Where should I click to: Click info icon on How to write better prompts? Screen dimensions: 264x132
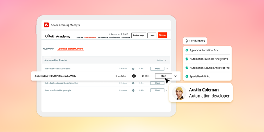point(133,90)
